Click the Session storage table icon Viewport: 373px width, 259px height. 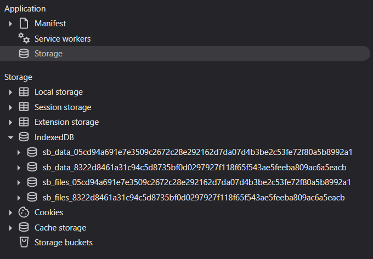pyautogui.click(x=24, y=107)
